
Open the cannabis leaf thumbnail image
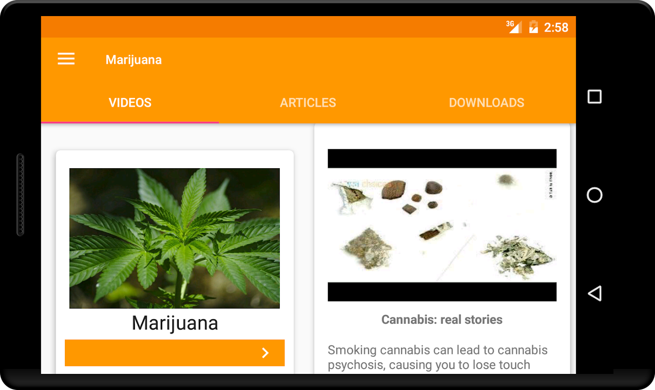coord(174,238)
